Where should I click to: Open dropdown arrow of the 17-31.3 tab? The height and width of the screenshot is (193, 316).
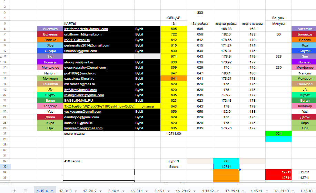[x=76, y=191]
